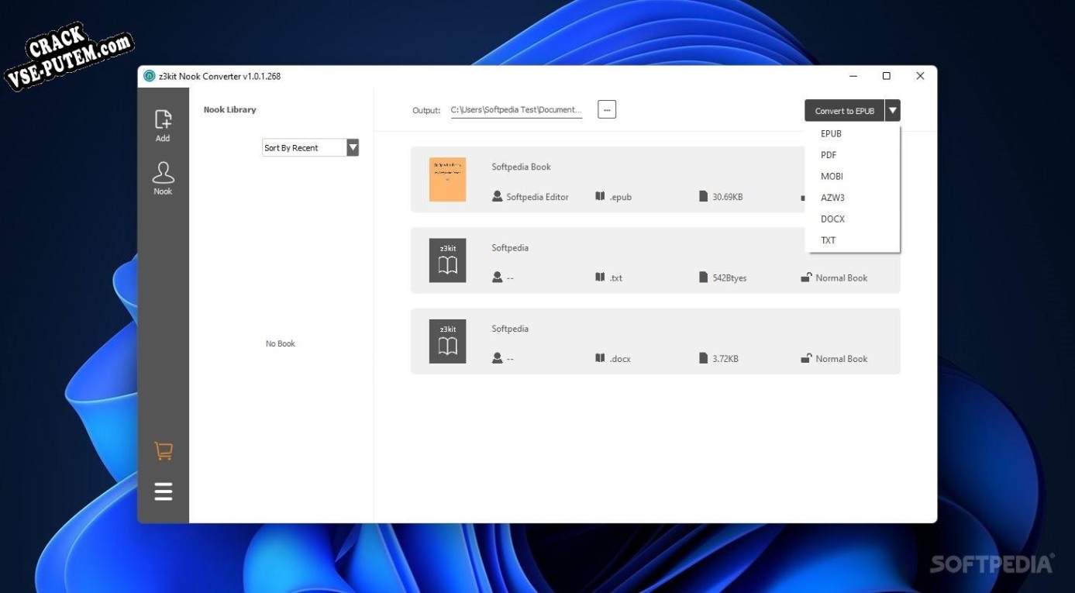Click the 30.69KB file size
This screenshot has height=593, width=1075.
(x=727, y=197)
